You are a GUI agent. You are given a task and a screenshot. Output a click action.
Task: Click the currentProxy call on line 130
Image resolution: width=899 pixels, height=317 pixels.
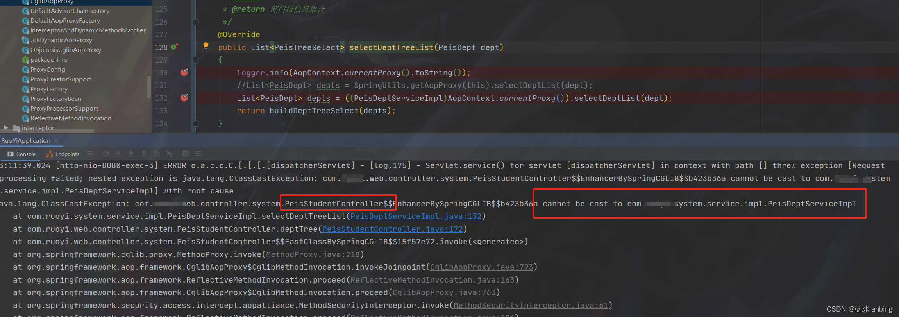point(372,73)
